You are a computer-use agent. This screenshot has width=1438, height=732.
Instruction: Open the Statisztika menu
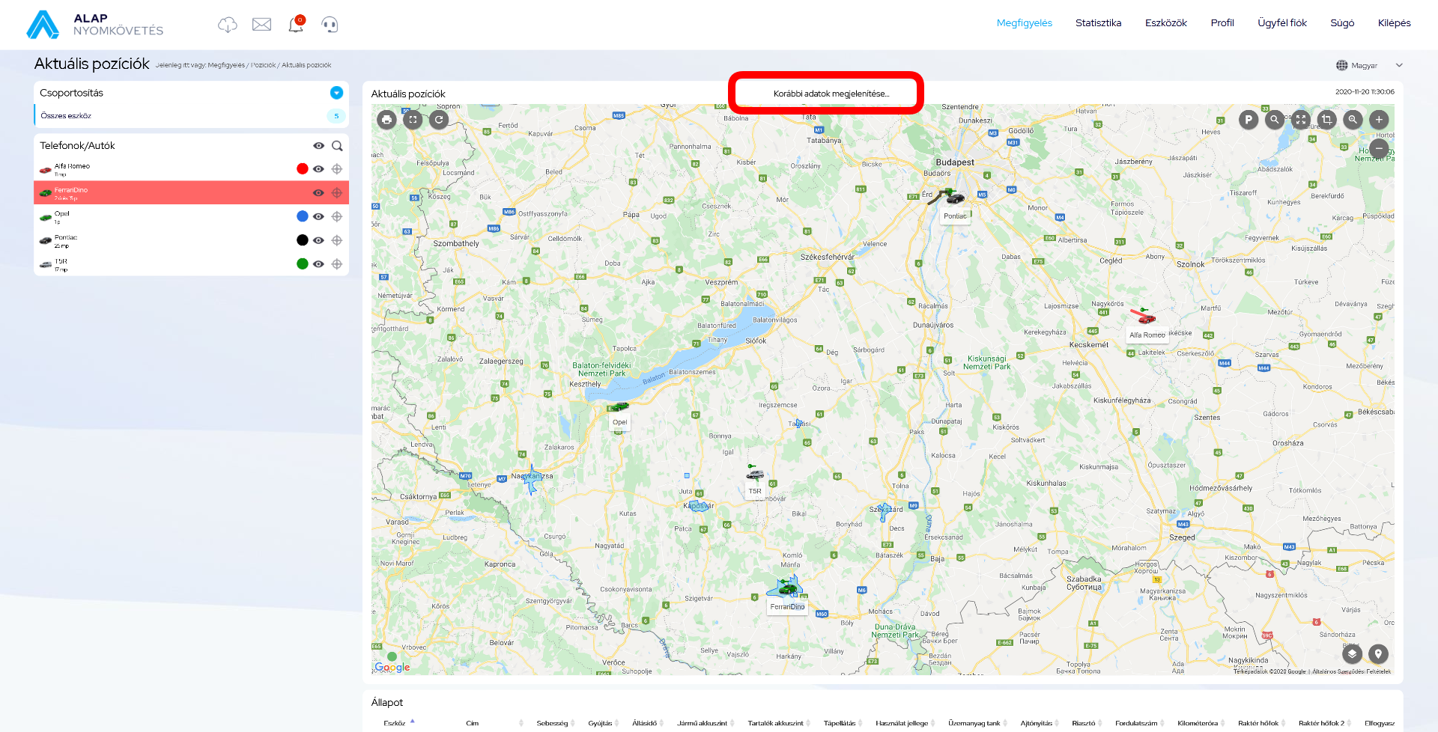coord(1098,23)
